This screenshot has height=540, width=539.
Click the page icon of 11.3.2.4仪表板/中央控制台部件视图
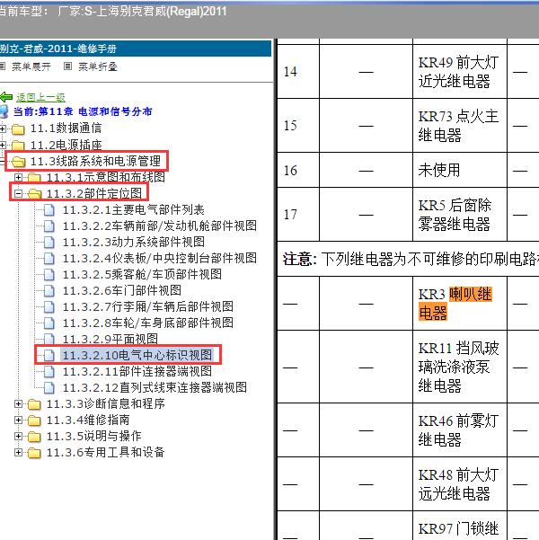click(x=49, y=258)
